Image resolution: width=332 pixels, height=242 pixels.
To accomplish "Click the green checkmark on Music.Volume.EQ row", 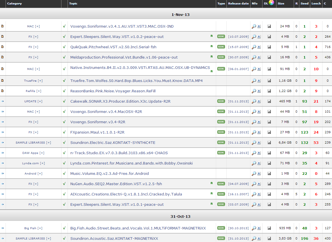I will pyautogui.click(x=64, y=173).
